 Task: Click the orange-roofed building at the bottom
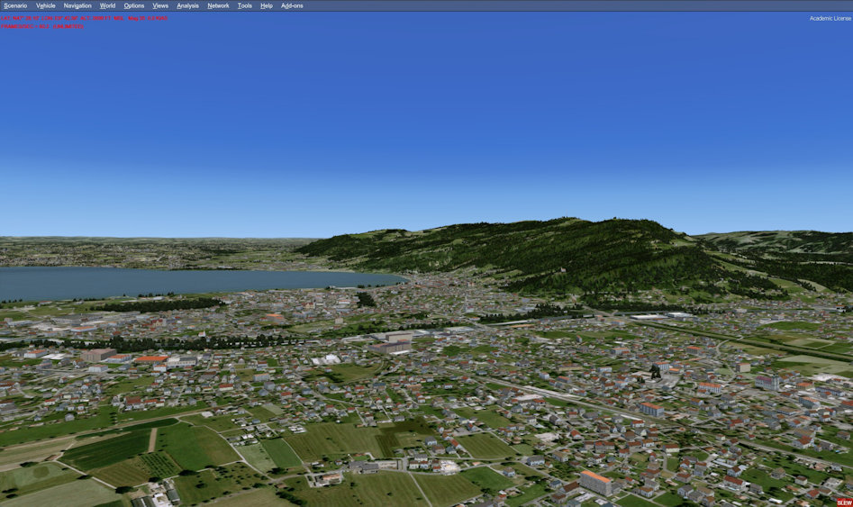[595, 482]
